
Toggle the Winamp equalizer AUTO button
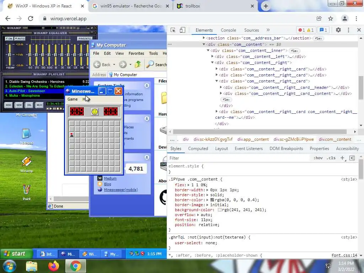20,38
